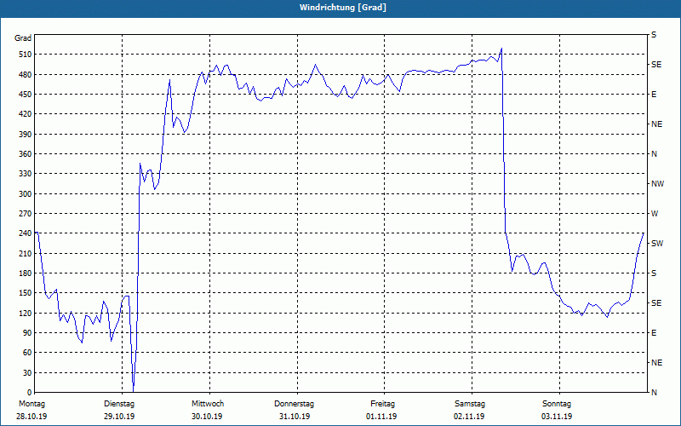Image resolution: width=681 pixels, height=426 pixels.
Task: Click the date 30.10.19
Action: (207, 417)
